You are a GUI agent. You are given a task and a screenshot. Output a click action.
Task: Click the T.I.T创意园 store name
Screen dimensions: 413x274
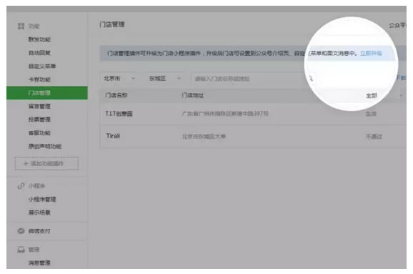119,114
